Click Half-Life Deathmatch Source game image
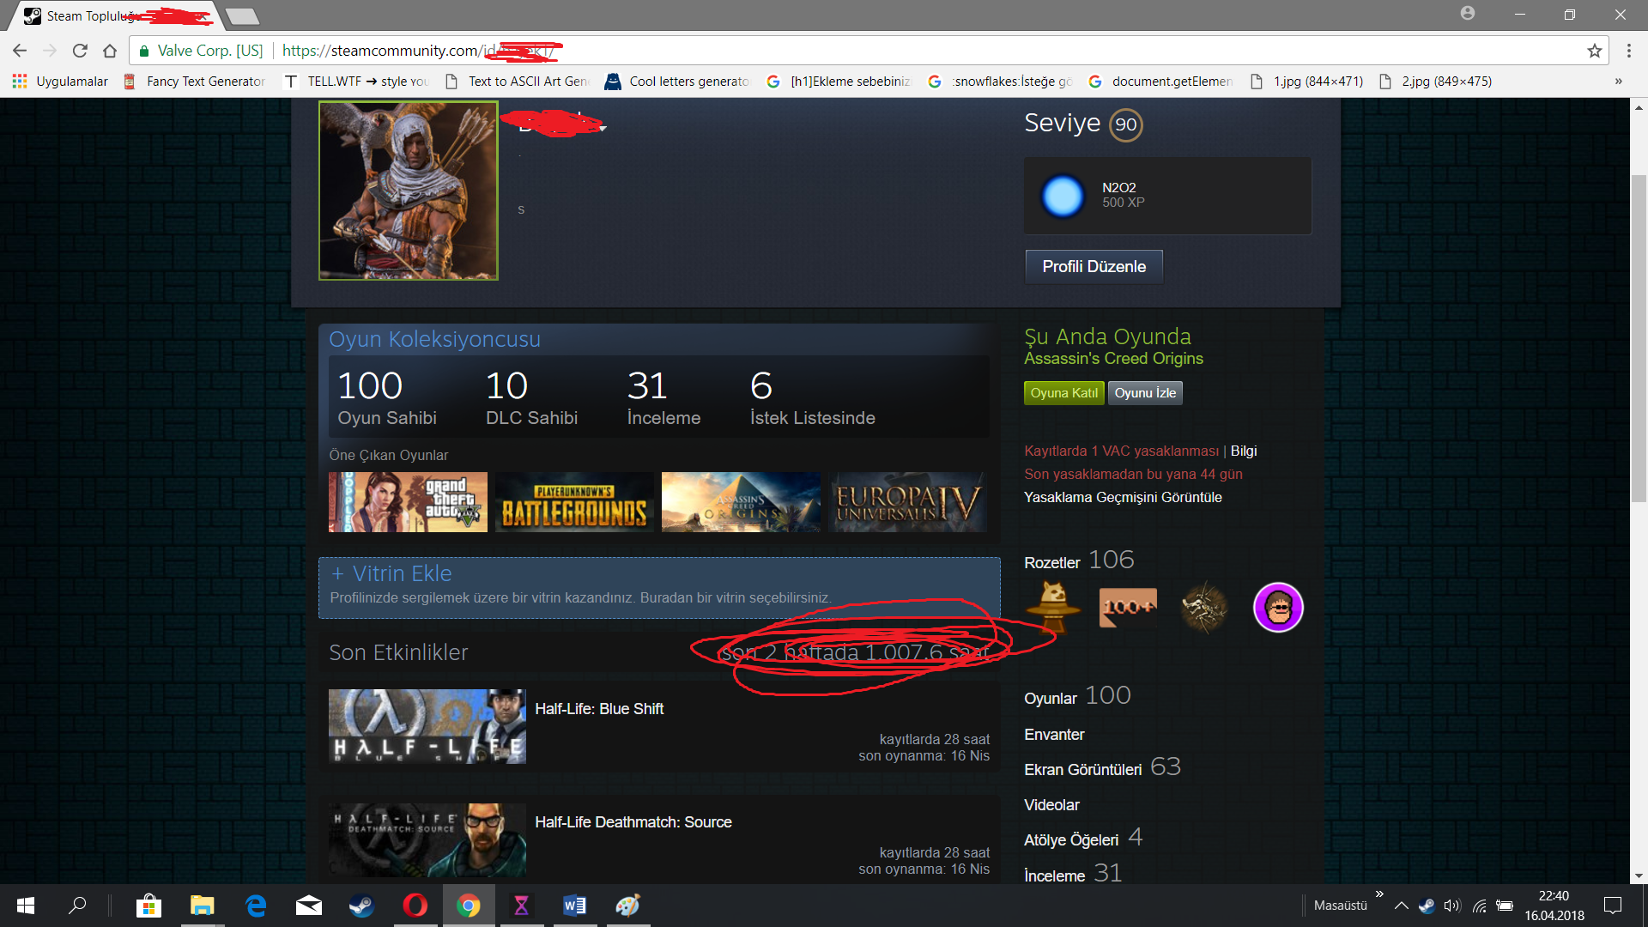The image size is (1648, 927). pyautogui.click(x=427, y=839)
